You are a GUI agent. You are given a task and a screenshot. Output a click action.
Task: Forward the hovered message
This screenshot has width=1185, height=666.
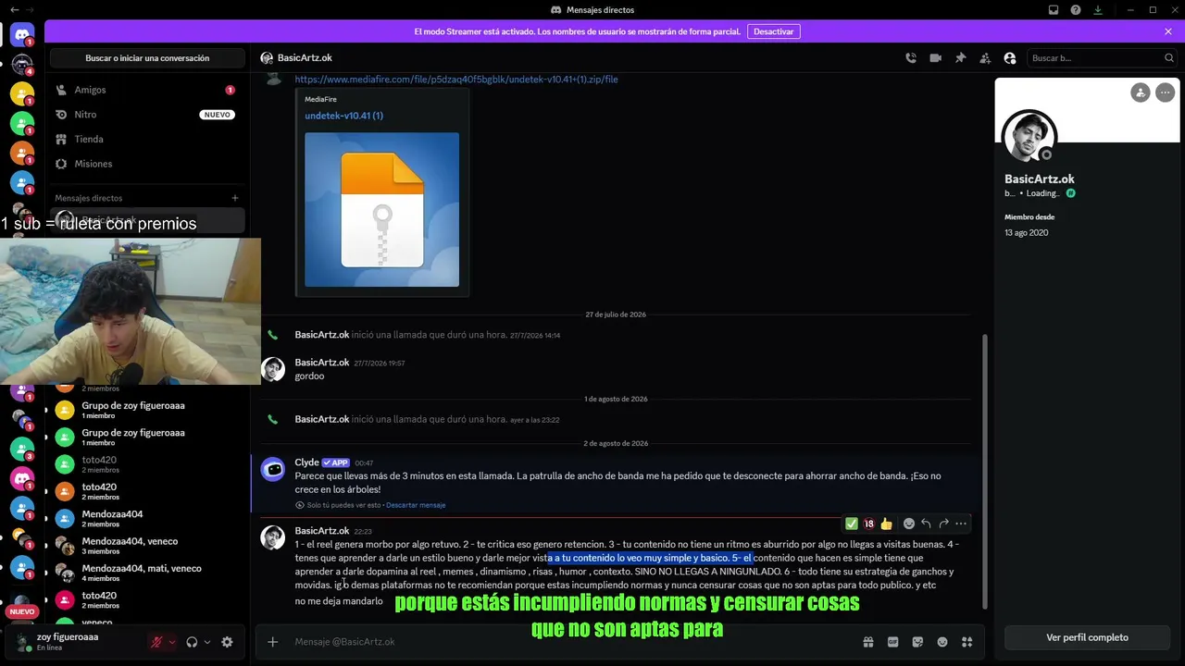943,524
